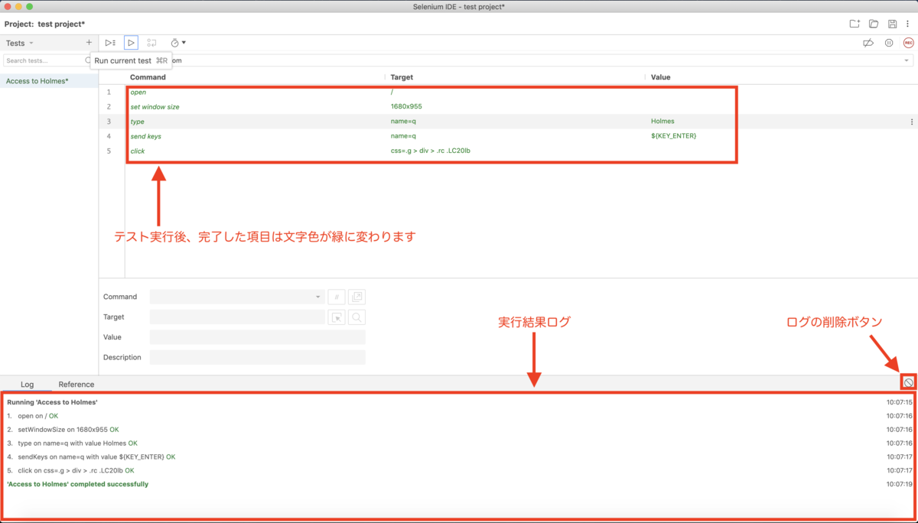Run current test with the play icon
Screen dimensions: 918x523
click(131, 42)
